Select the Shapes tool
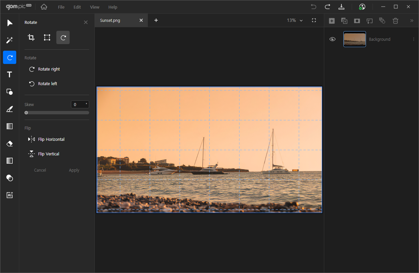This screenshot has height=273, width=419. (x=10, y=92)
